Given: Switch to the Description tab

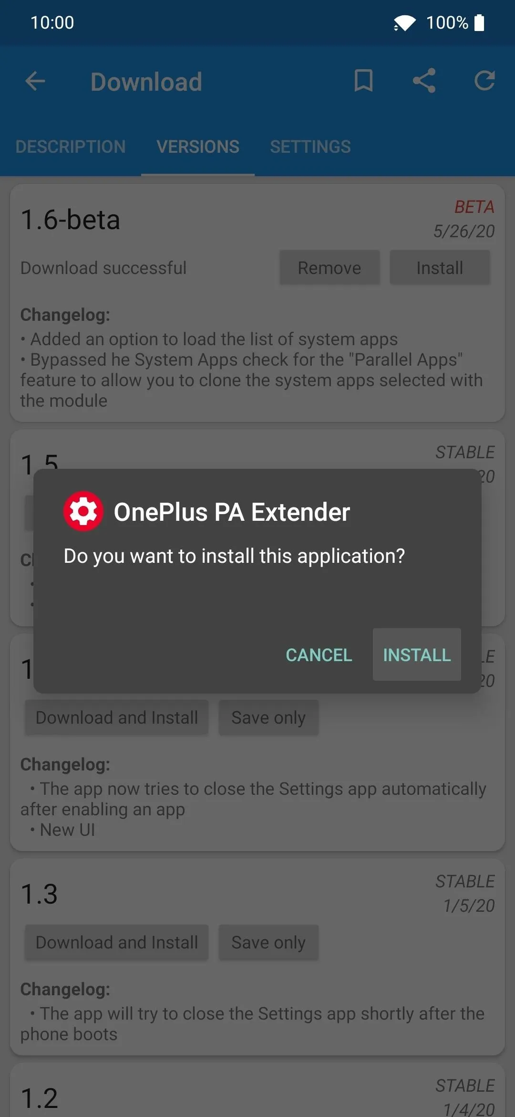Looking at the screenshot, I should click(71, 147).
